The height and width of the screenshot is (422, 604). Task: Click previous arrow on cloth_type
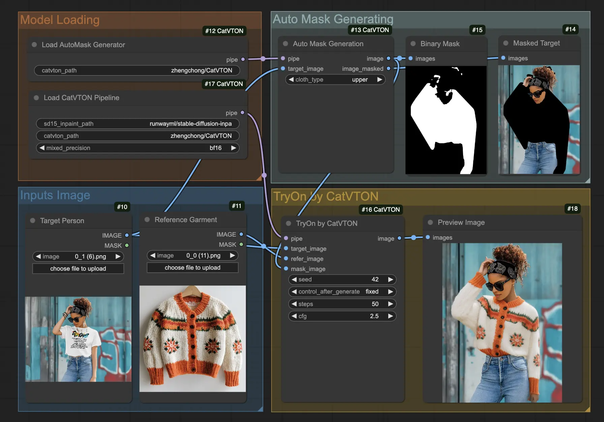point(291,80)
